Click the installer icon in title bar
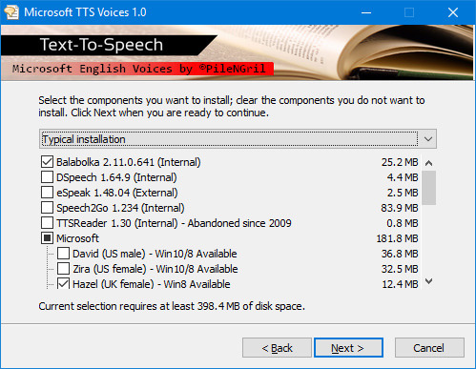This screenshot has width=476, height=369. point(11,12)
